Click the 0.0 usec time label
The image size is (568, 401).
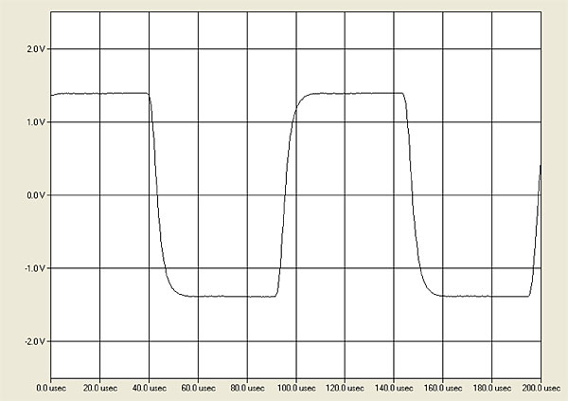[50, 388]
